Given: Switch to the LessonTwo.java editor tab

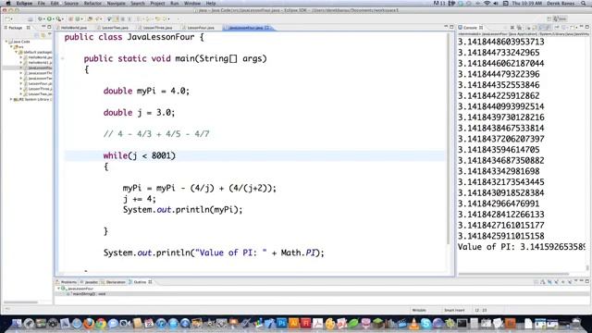Looking at the screenshot, I should coord(114,28).
